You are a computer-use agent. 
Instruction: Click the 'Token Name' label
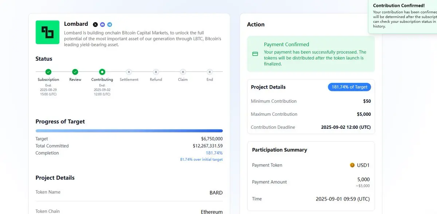tap(48, 192)
